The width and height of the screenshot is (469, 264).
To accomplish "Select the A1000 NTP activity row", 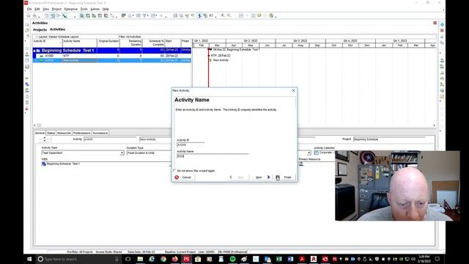I will pos(112,56).
